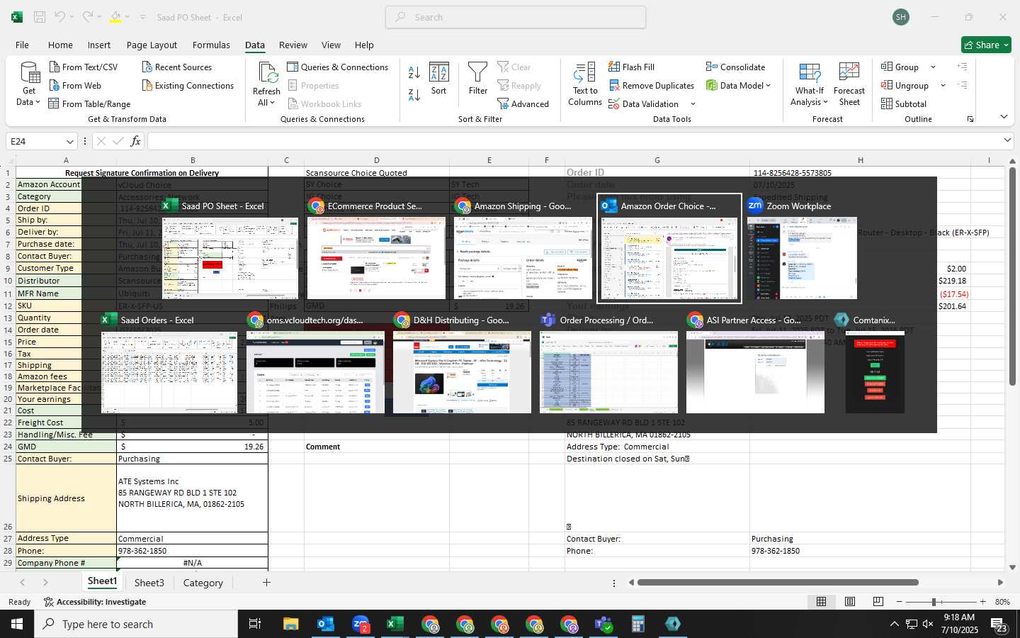Select the Sheet3 worksheet tab

[149, 583]
